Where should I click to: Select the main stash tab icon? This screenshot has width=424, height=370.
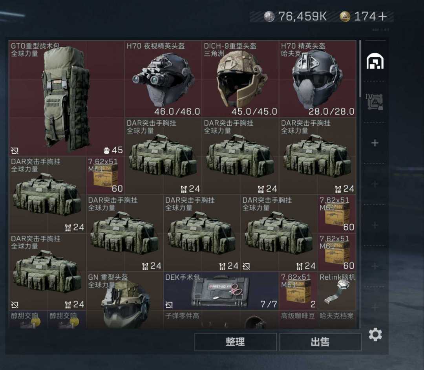[375, 61]
